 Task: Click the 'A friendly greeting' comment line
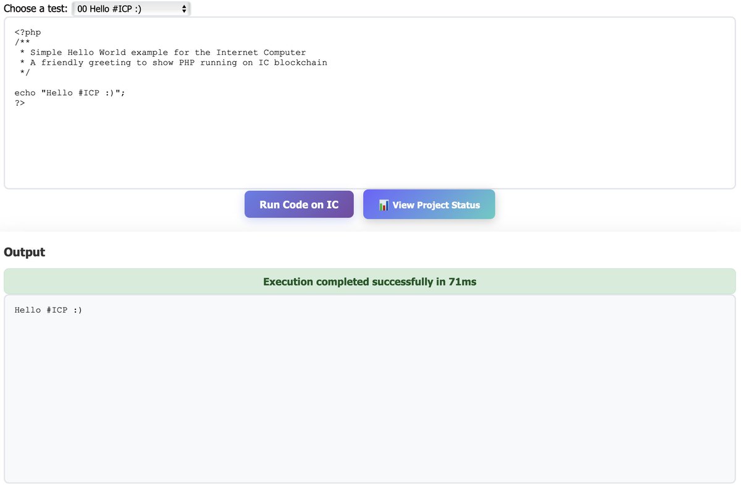(173, 62)
